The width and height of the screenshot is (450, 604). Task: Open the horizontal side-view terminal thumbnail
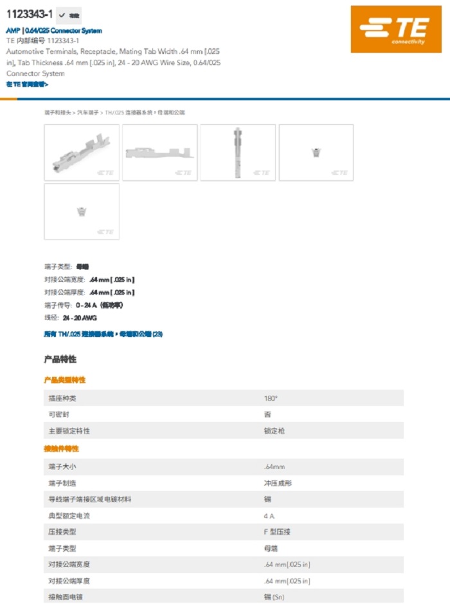tap(160, 152)
